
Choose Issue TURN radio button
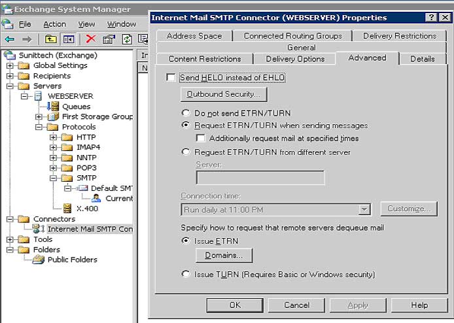pyautogui.click(x=186, y=275)
